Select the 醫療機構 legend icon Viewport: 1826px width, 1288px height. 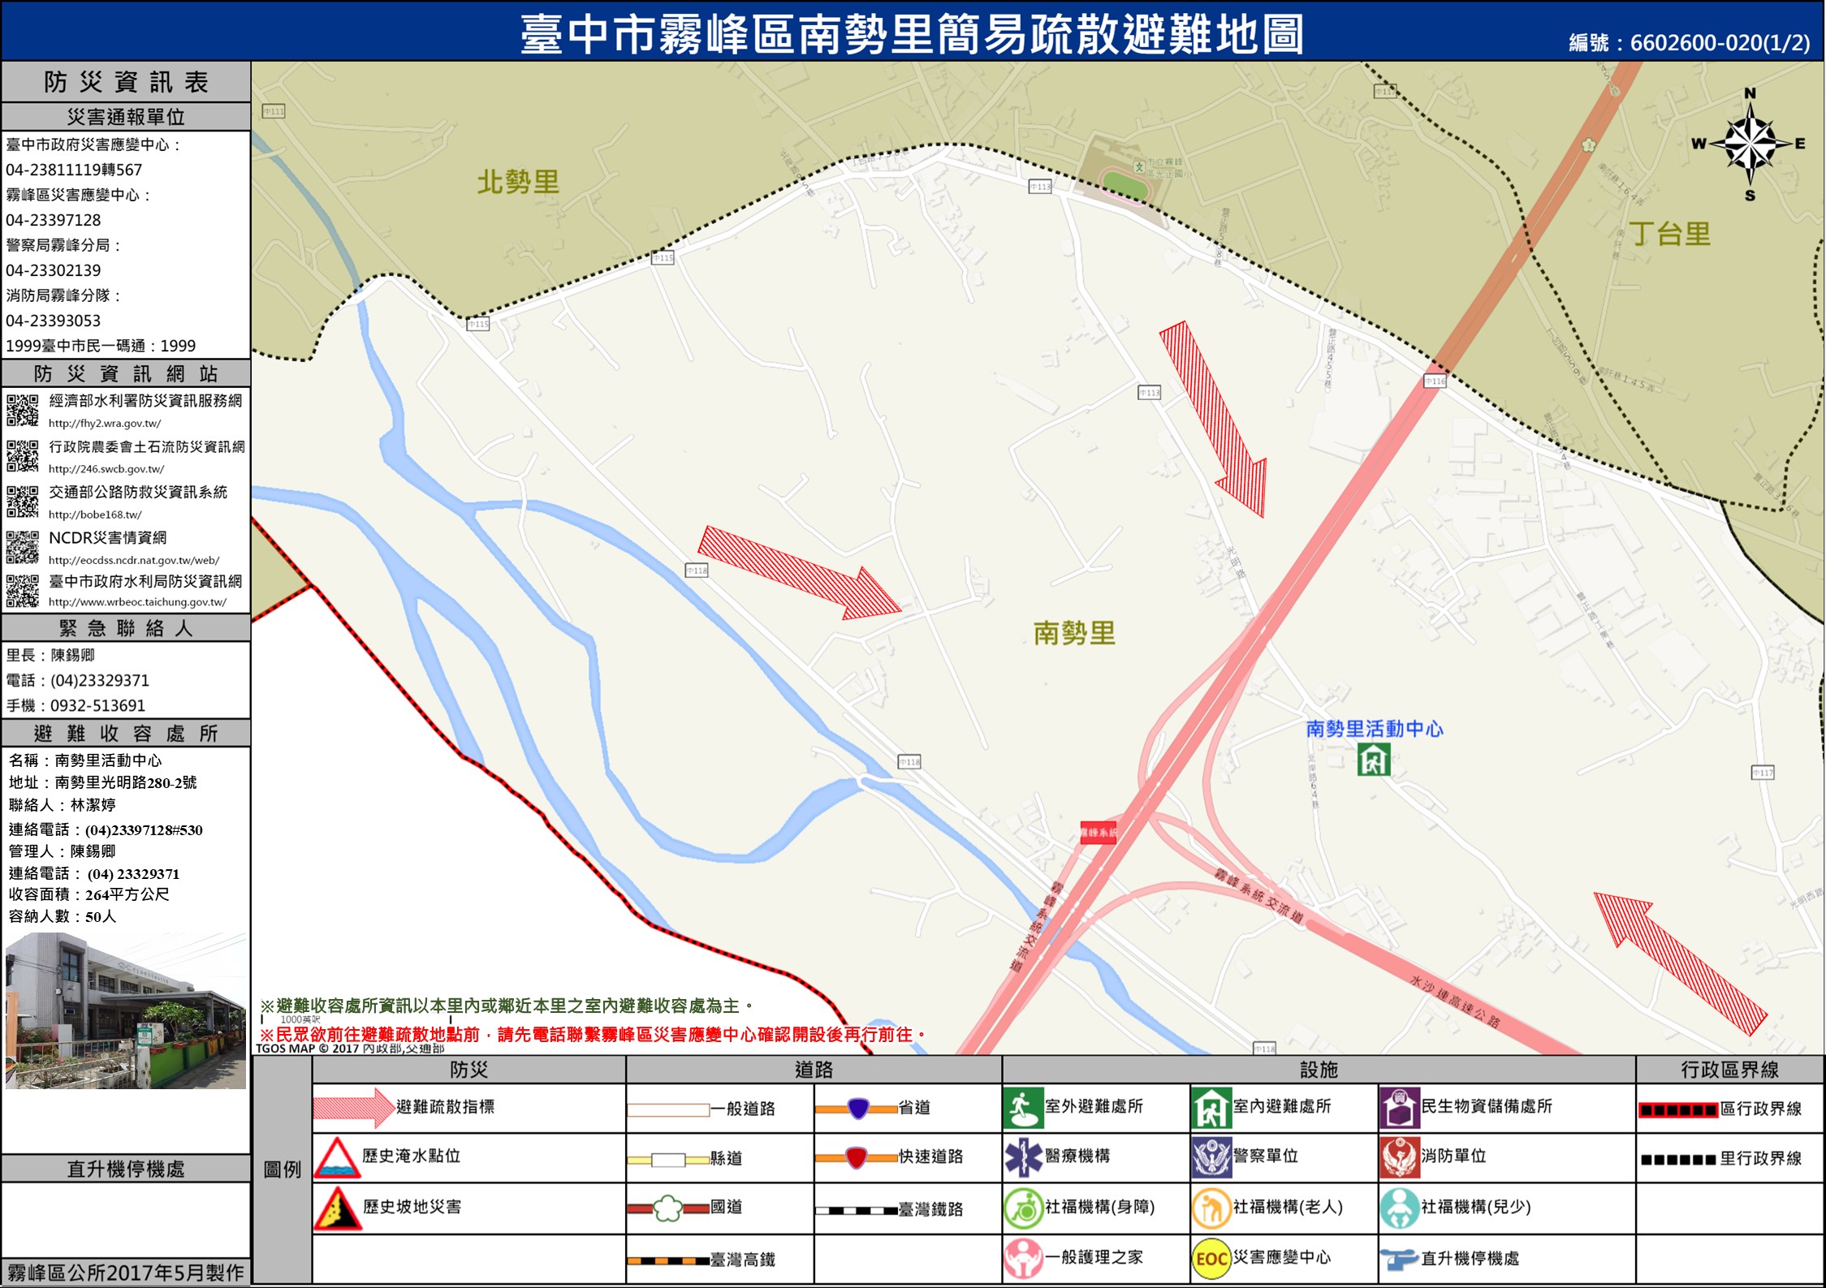tap(1023, 1157)
